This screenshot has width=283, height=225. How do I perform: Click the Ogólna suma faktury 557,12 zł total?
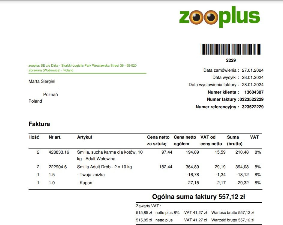[198, 197]
